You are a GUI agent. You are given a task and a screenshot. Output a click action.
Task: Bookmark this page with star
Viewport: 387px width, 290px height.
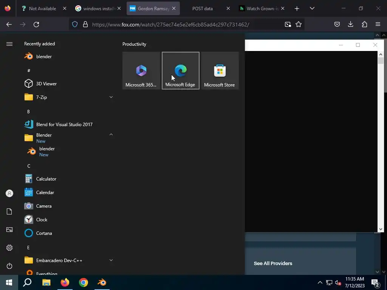299,25
